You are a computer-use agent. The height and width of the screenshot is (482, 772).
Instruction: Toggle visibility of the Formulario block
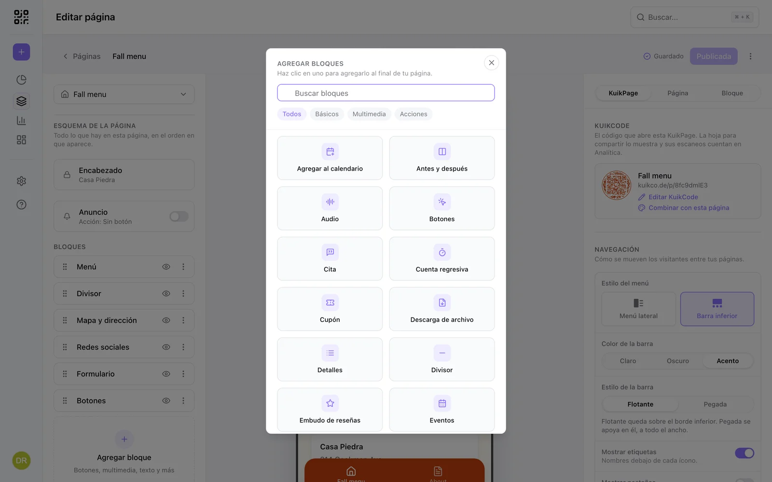[166, 374]
